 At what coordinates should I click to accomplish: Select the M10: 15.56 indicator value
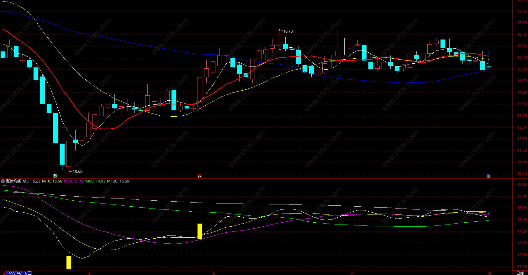pos(52,181)
